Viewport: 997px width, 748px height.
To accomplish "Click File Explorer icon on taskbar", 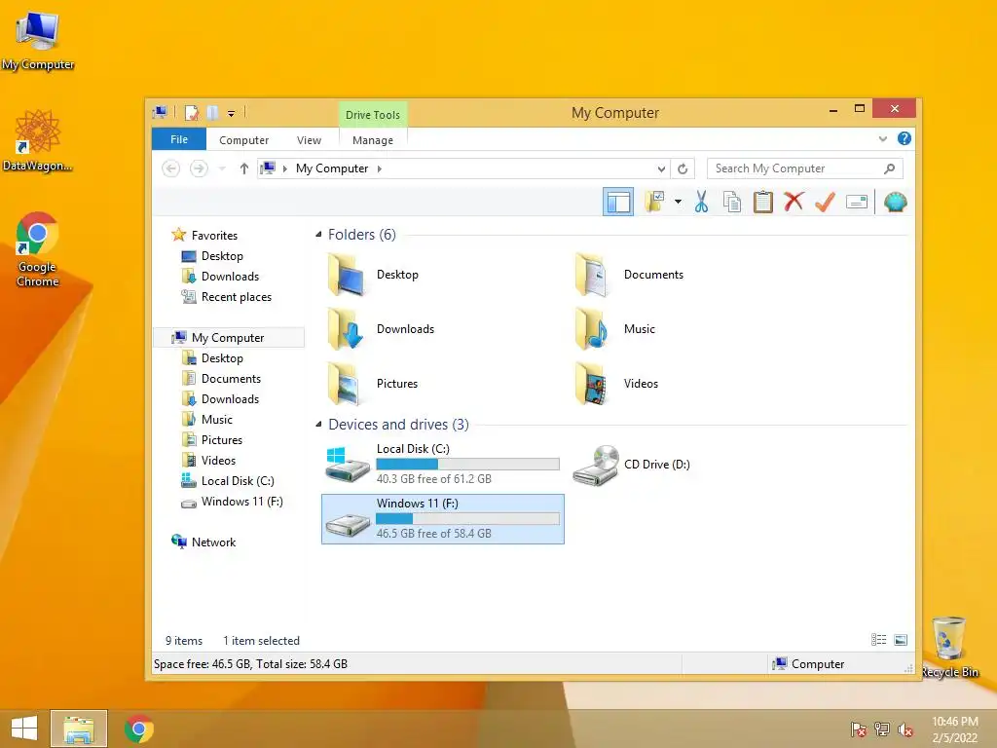I will [x=79, y=729].
